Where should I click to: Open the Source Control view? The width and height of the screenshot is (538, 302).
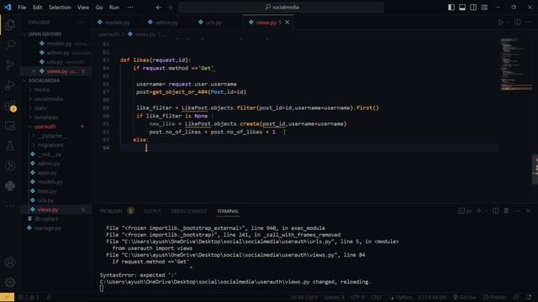(x=10, y=65)
